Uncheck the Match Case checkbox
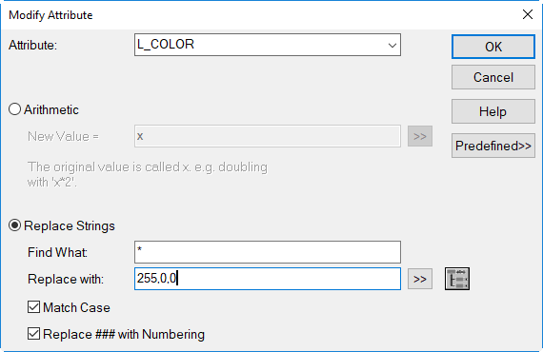The image size is (543, 352). click(x=33, y=307)
